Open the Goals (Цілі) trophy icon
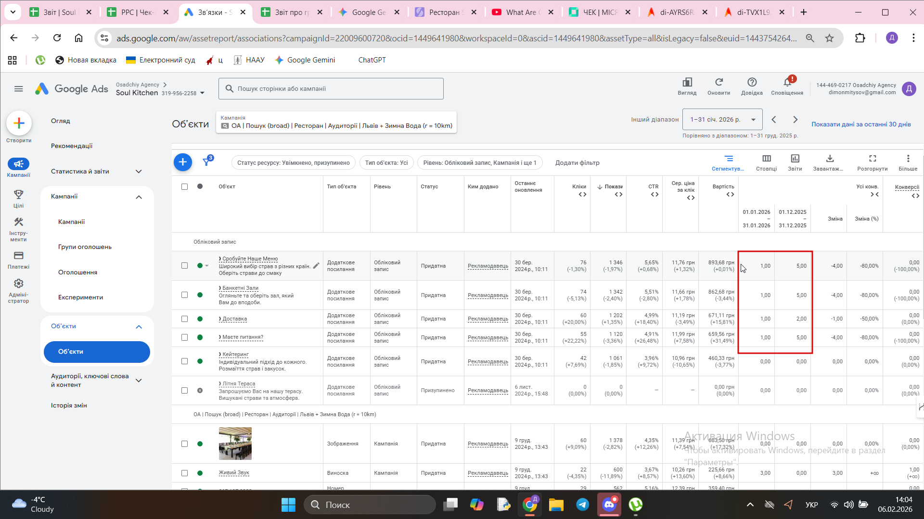924x519 pixels. (18, 195)
